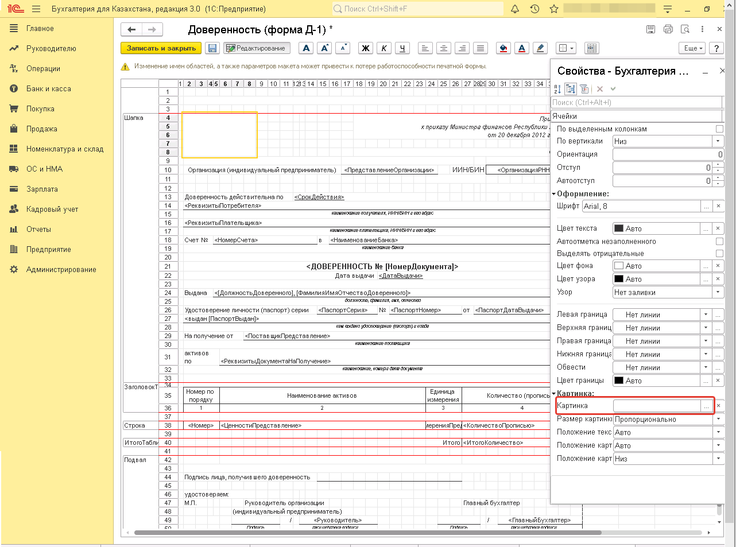The width and height of the screenshot is (736, 547).
Task: Click 'Записать и закрыть' button
Action: tap(161, 48)
